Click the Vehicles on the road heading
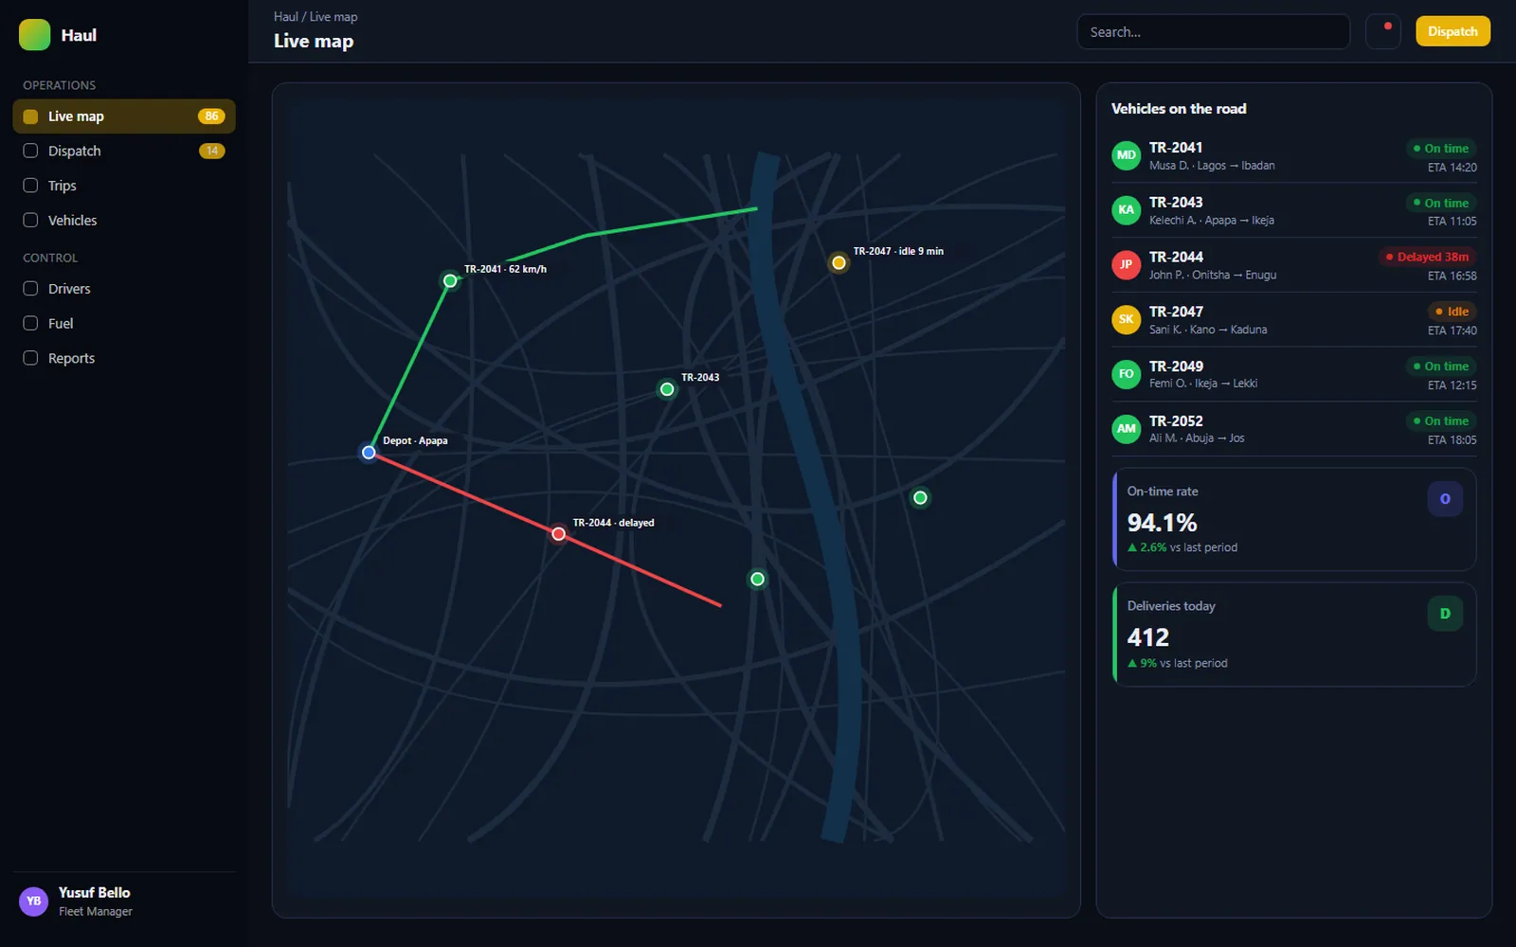Viewport: 1516px width, 947px height. point(1179,109)
